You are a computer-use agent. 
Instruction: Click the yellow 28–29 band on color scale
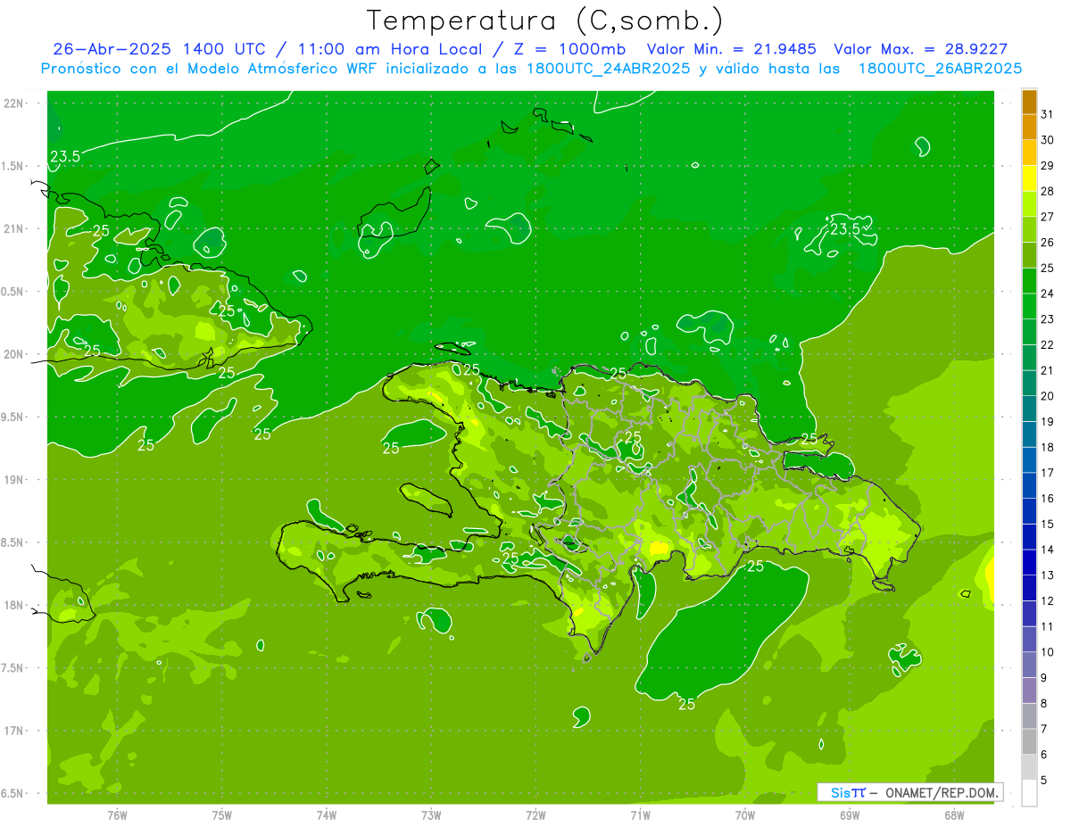1029,178
